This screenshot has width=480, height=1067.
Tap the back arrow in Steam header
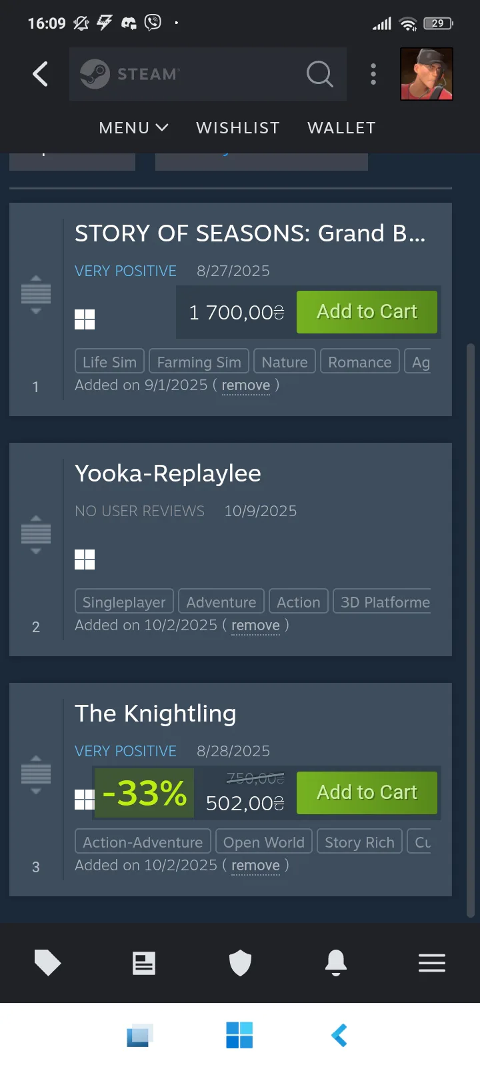(41, 74)
